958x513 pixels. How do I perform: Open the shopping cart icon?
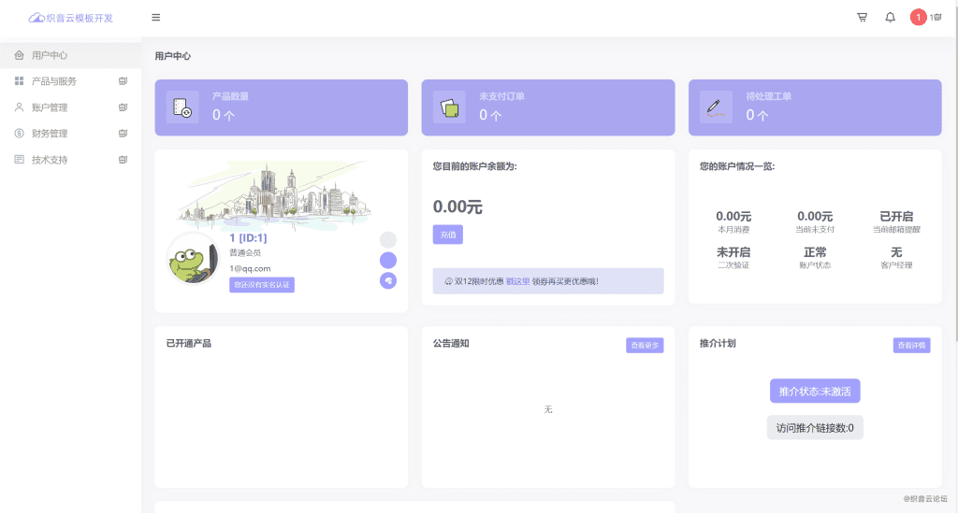click(862, 17)
